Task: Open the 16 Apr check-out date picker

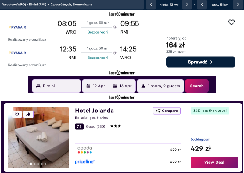Action: (122, 86)
